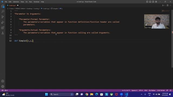The height and width of the screenshot is (97, 173).
Task: Toggle the secondary side bar layout icon
Action: tap(153, 2)
